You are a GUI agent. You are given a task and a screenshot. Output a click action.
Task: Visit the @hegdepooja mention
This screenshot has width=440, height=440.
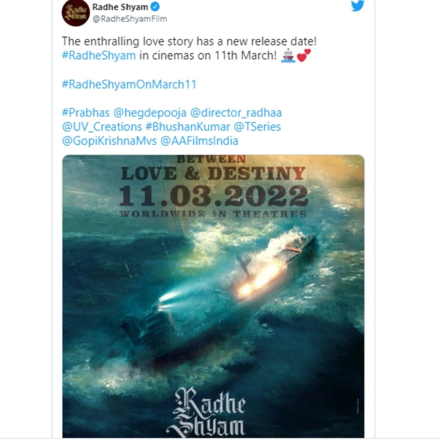coord(150,113)
